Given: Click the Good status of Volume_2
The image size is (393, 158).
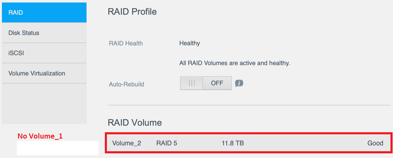Looking at the screenshot, I should [375, 143].
